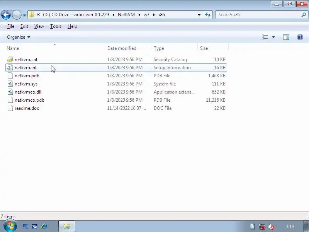Navigate to w7 breadcrumb folder
309x232 pixels.
tap(146, 15)
